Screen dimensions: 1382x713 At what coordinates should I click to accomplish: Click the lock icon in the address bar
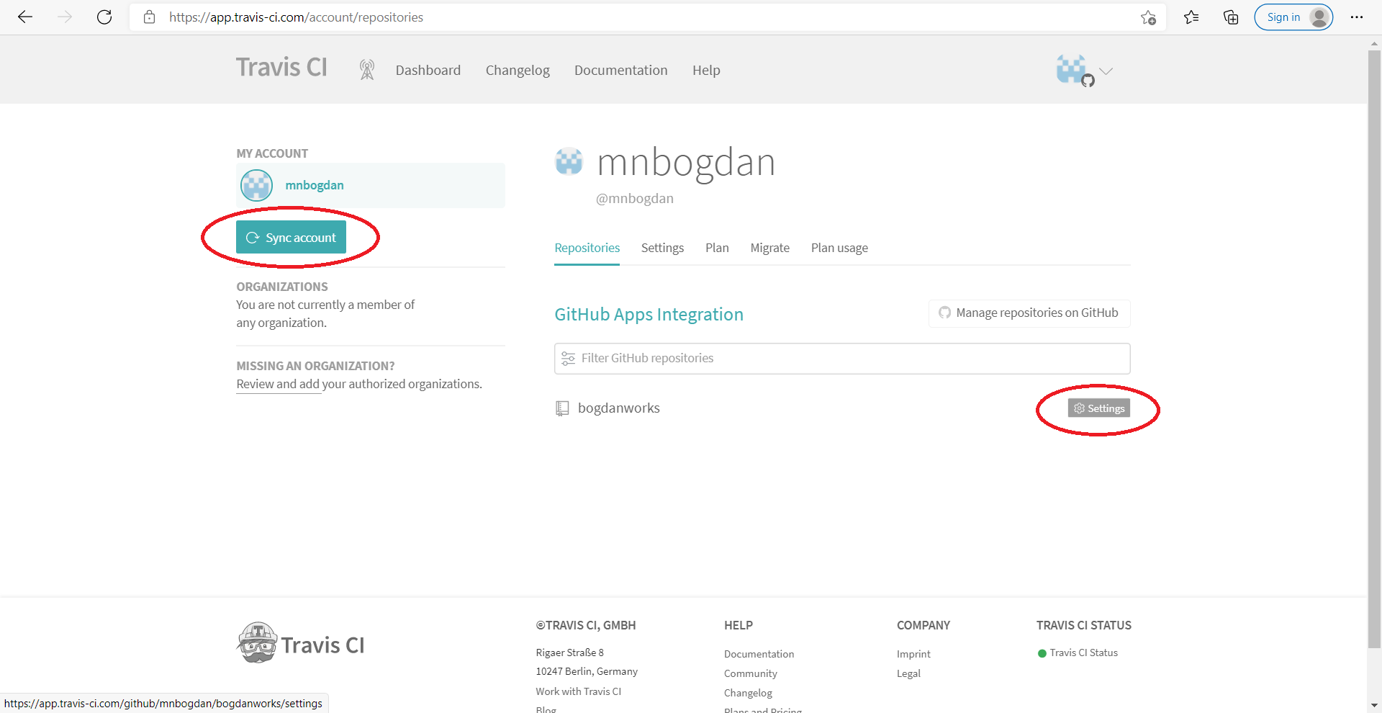coord(150,17)
